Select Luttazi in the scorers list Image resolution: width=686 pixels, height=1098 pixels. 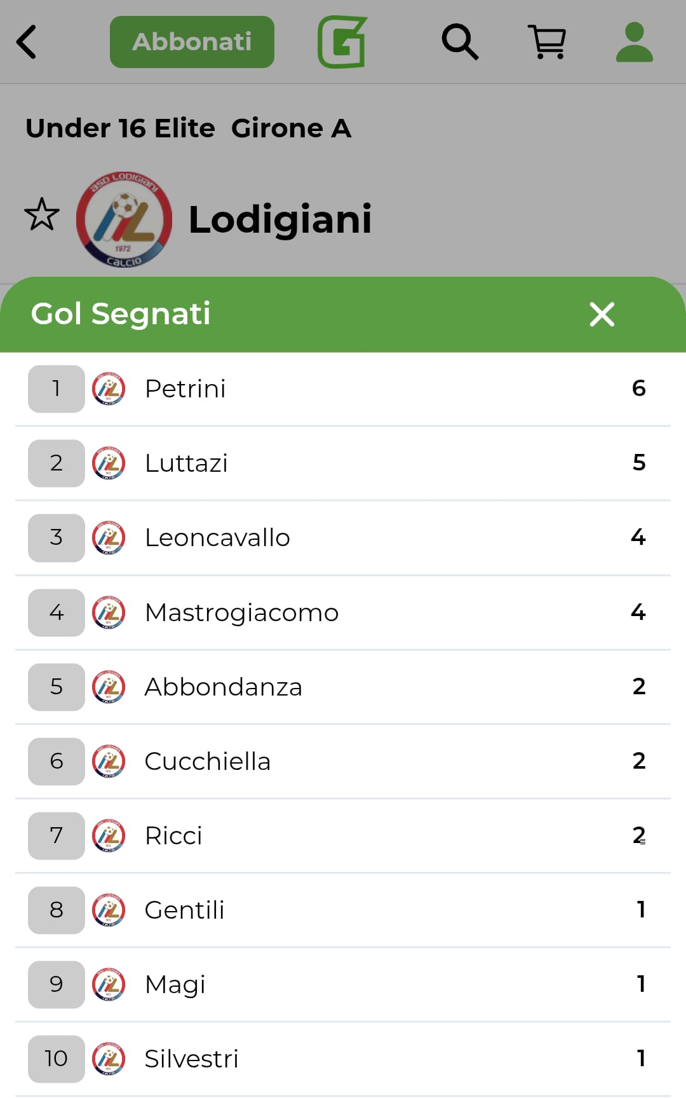click(186, 463)
